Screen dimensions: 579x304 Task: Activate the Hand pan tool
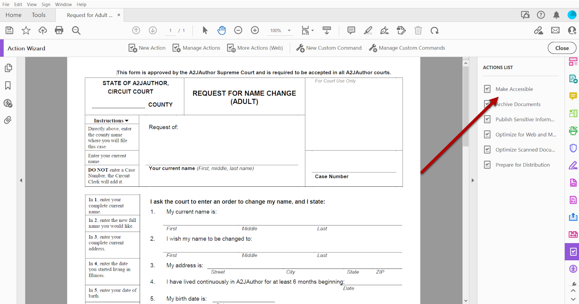[x=221, y=30]
